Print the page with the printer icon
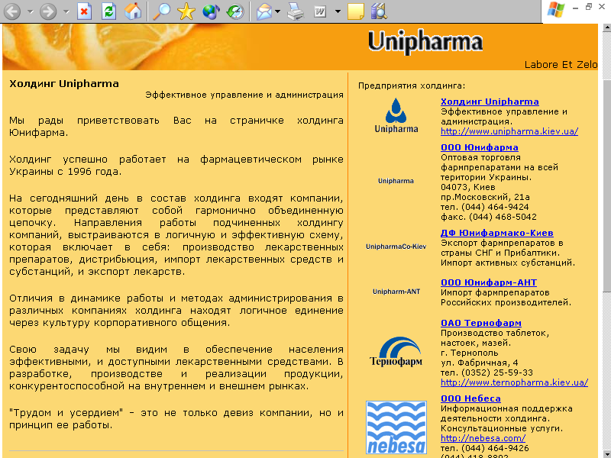The image size is (611, 458). coord(296,11)
